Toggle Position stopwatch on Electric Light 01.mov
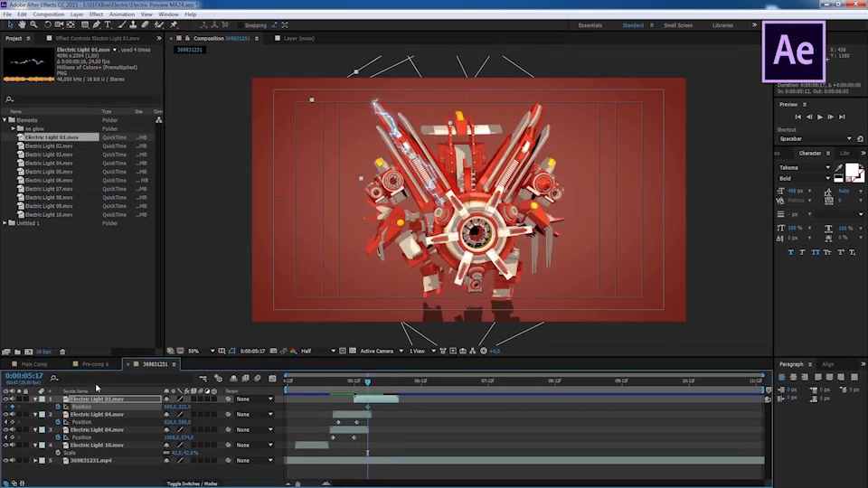This screenshot has height=488, width=868. point(58,407)
